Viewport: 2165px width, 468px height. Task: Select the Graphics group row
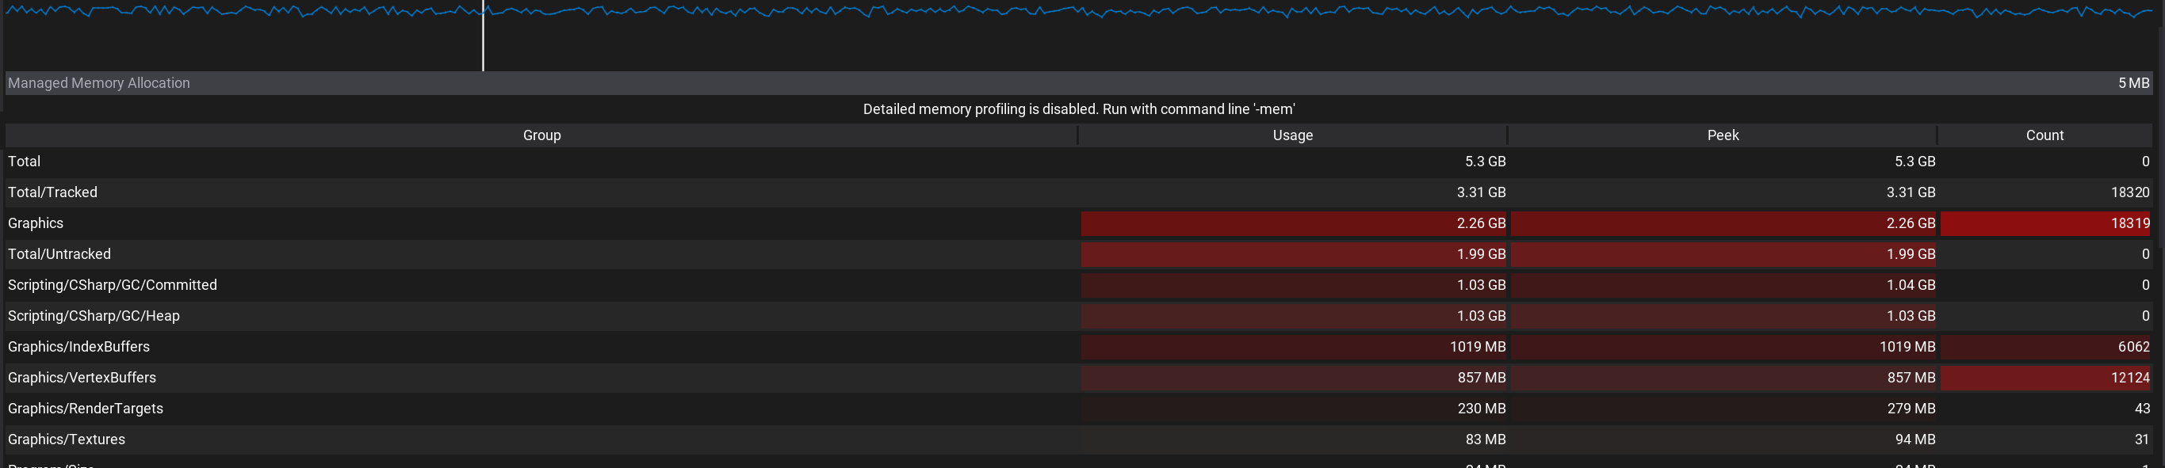coord(36,223)
